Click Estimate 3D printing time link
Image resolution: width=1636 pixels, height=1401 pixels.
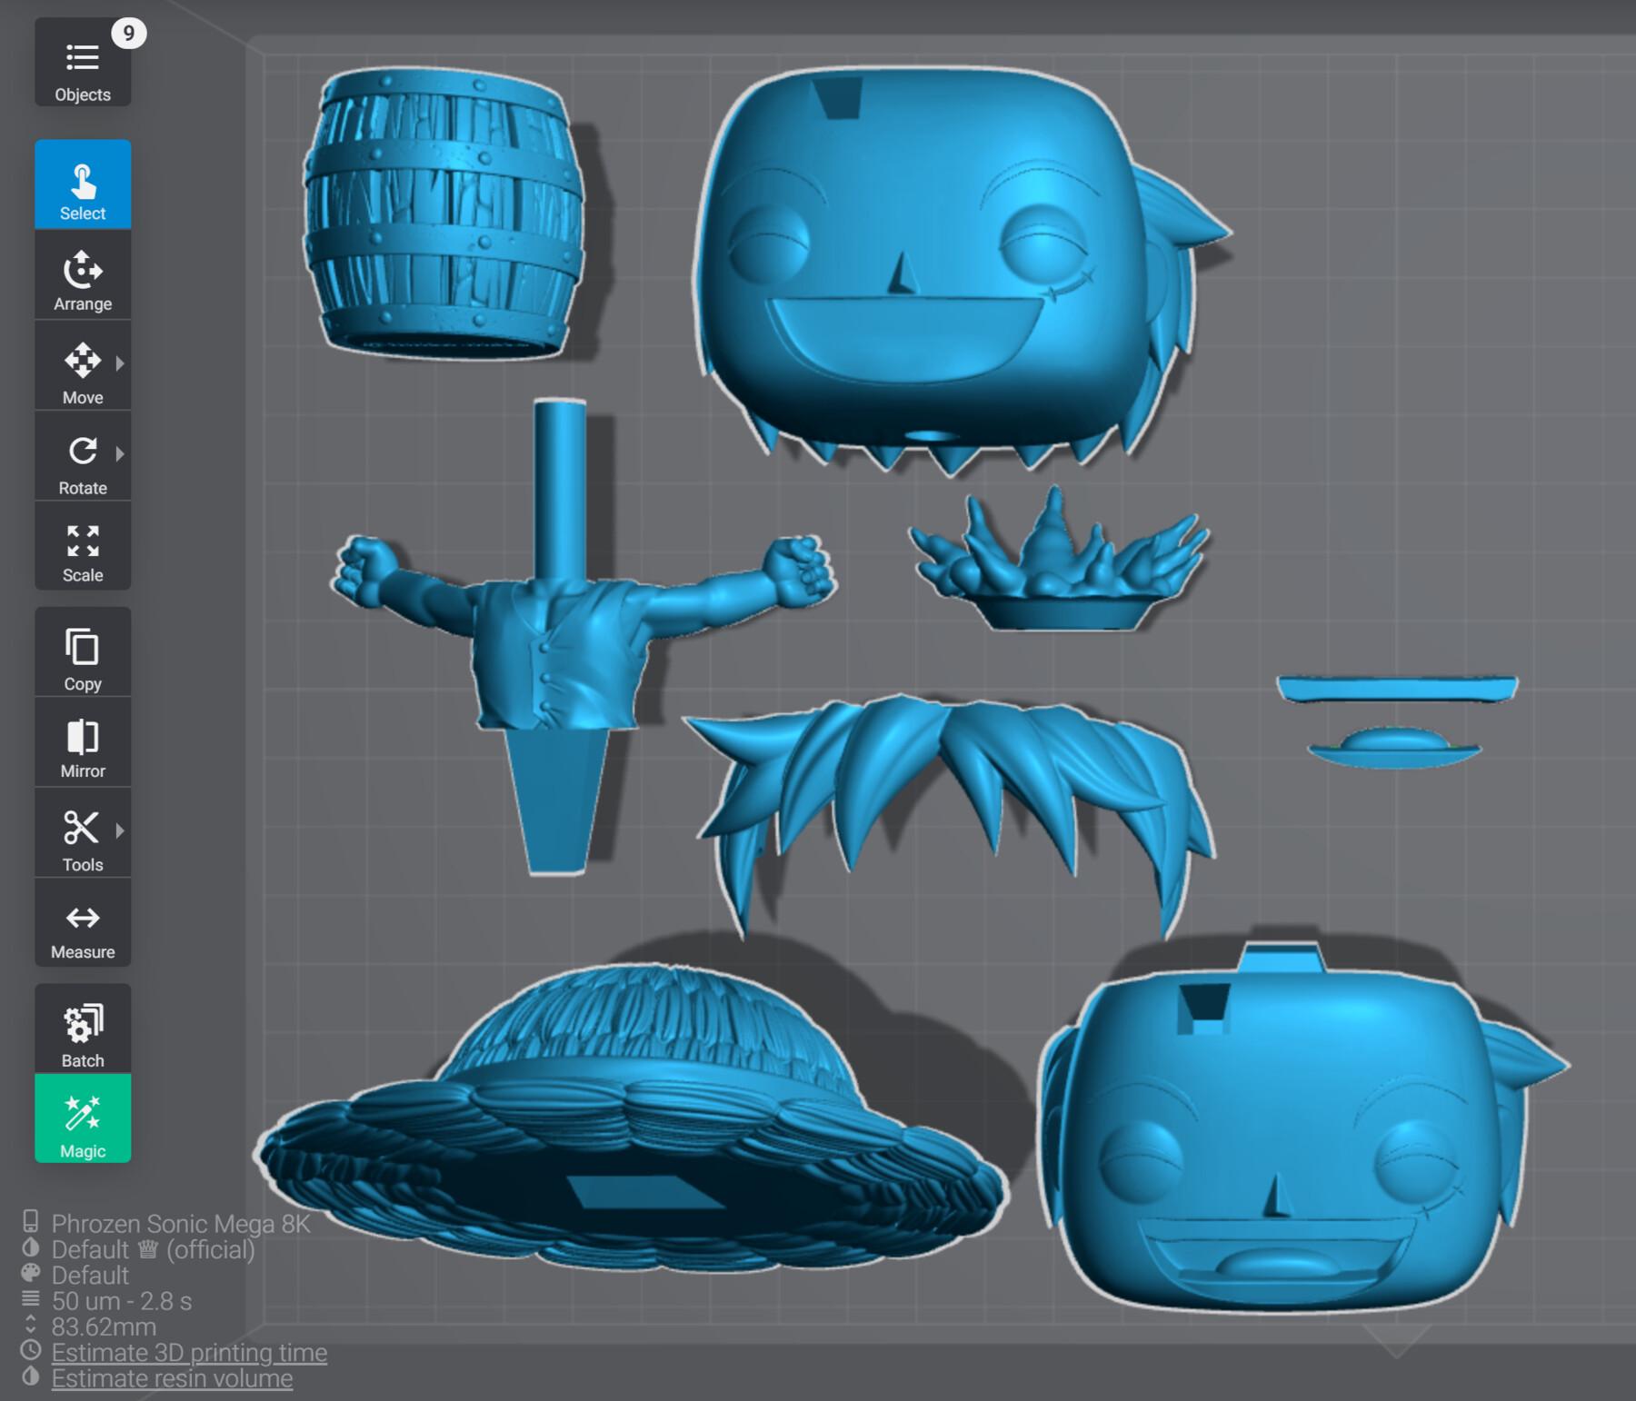point(189,1353)
